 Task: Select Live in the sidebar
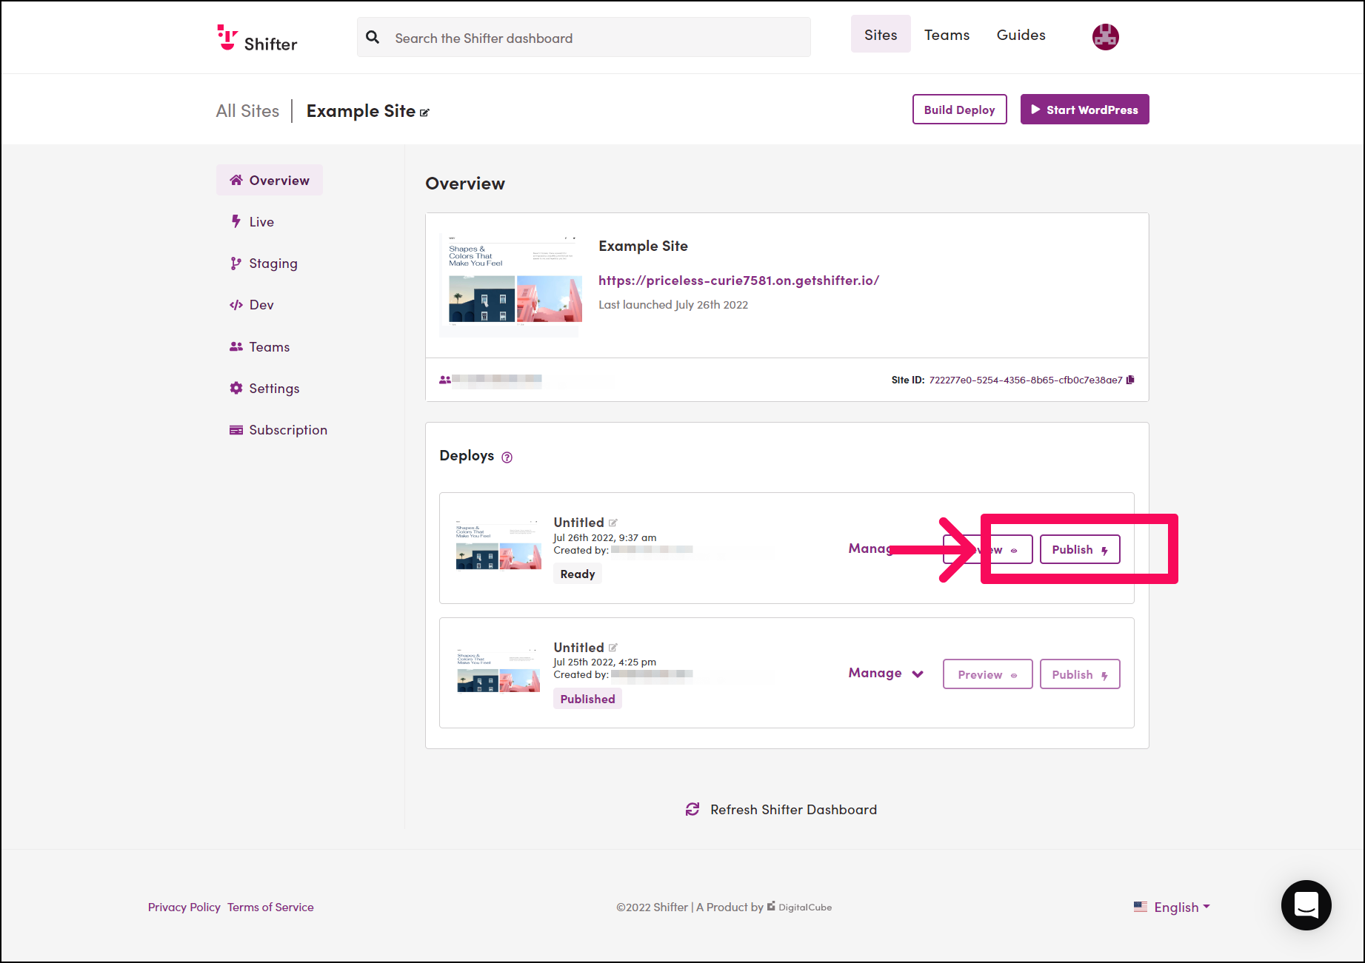(x=252, y=221)
